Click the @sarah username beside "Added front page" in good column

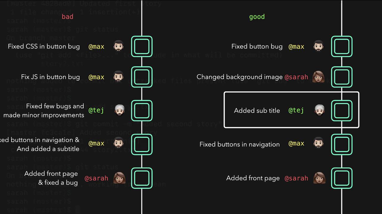click(296, 178)
